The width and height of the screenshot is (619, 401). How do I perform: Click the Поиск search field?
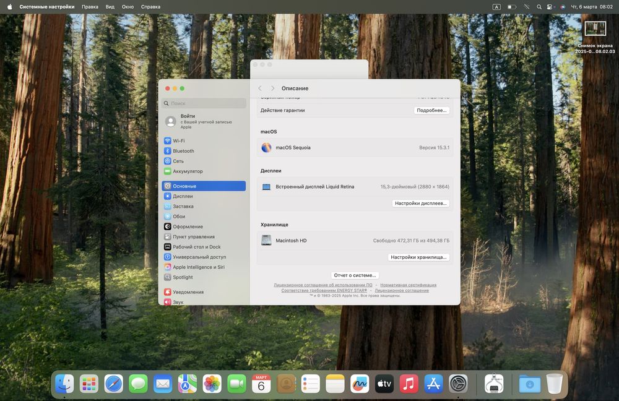204,103
